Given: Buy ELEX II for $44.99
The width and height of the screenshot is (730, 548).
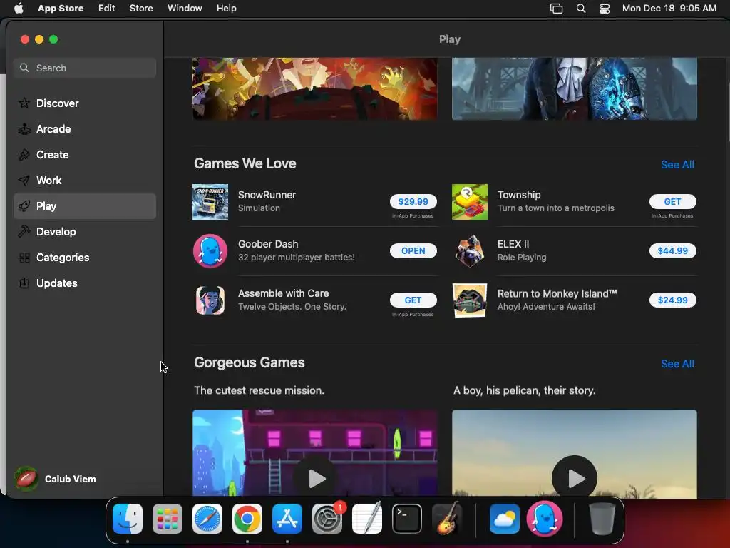Looking at the screenshot, I should click(x=673, y=250).
